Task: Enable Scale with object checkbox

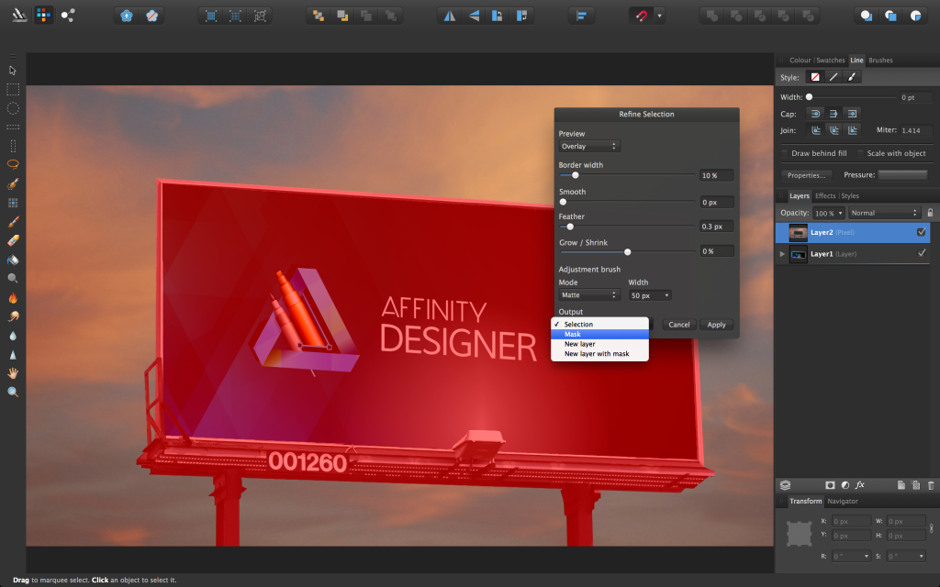Action: click(860, 153)
